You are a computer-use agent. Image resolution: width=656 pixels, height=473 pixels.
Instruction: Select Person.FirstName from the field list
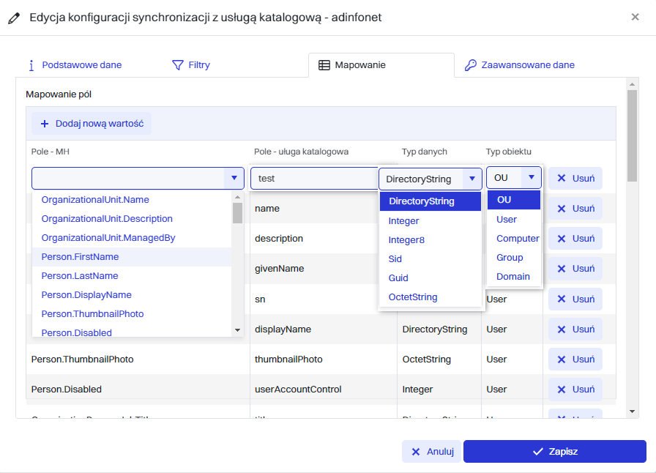tap(80, 257)
